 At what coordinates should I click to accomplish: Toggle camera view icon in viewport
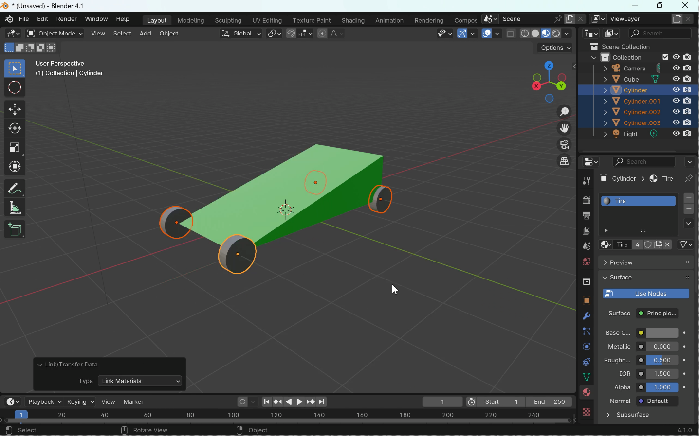565,145
